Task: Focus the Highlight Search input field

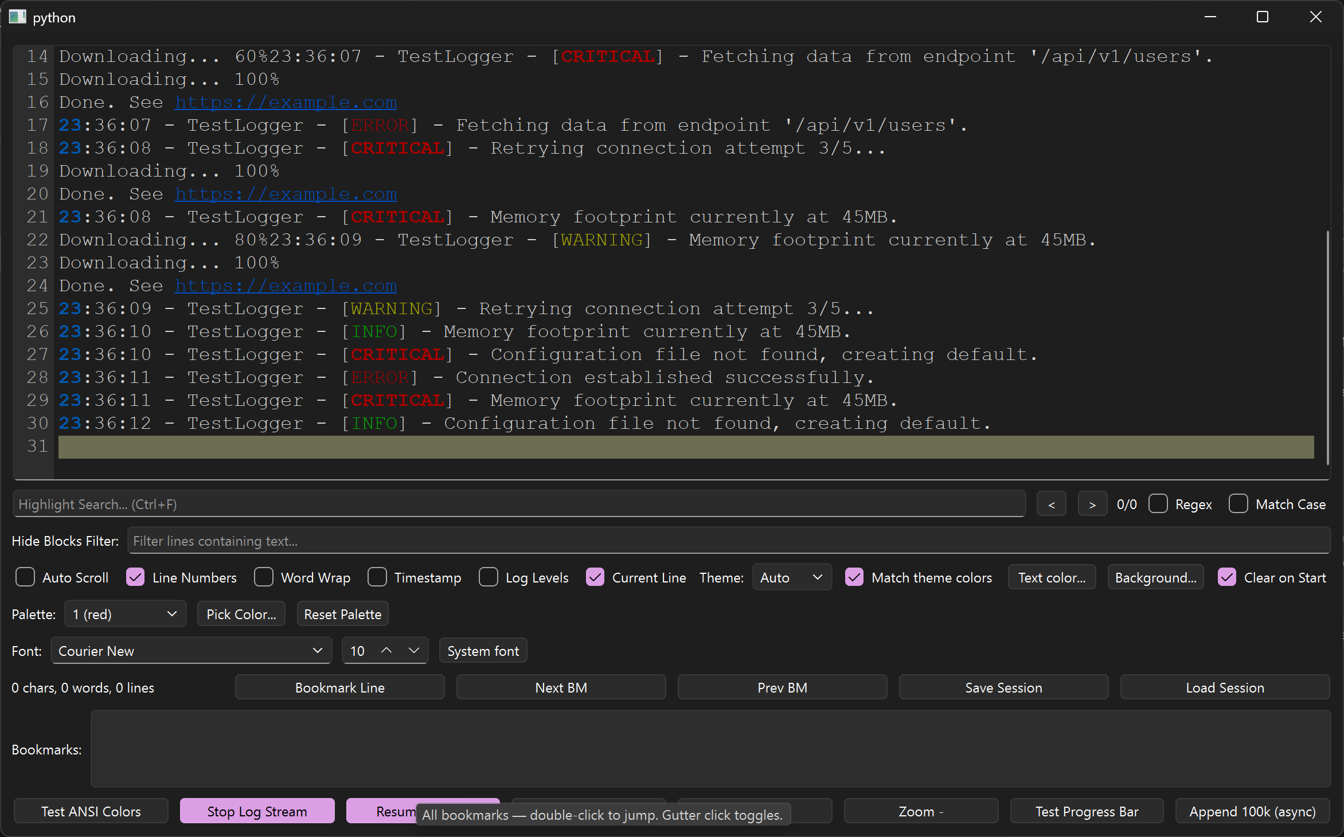Action: pyautogui.click(x=519, y=504)
